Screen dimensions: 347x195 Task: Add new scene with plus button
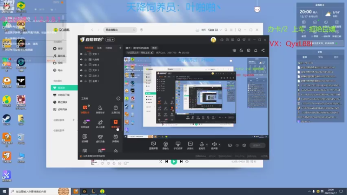120,48
